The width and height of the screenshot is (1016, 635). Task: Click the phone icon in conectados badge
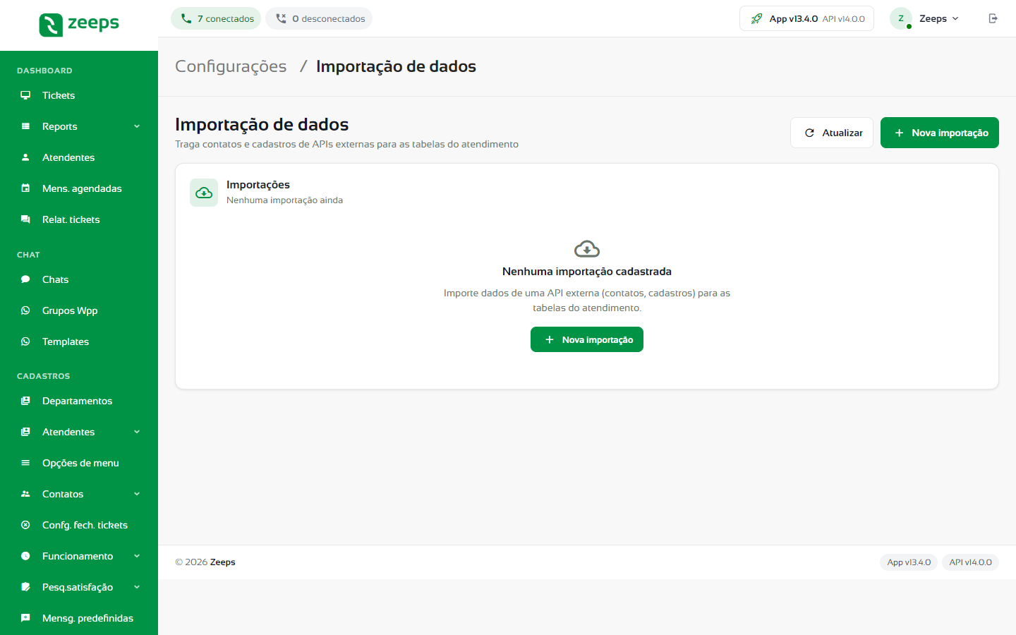point(186,18)
